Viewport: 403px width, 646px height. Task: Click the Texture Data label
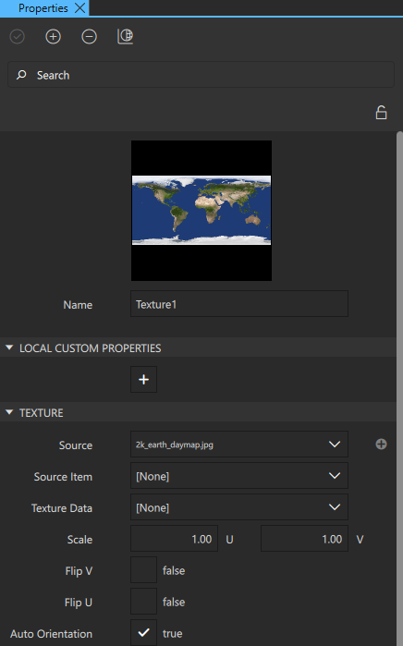(62, 508)
